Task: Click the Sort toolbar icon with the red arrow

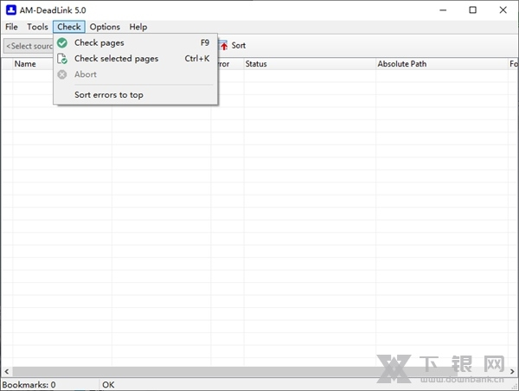Action: [223, 46]
